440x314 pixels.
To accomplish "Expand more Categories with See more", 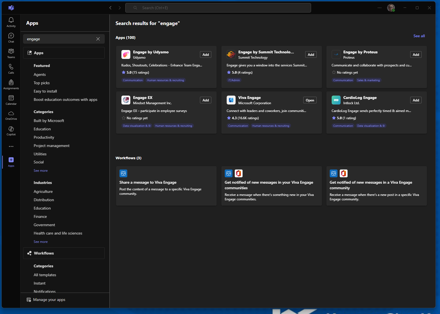I will [41, 171].
